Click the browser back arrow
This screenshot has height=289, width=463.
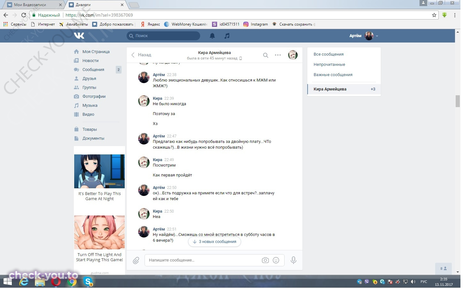tap(6, 15)
